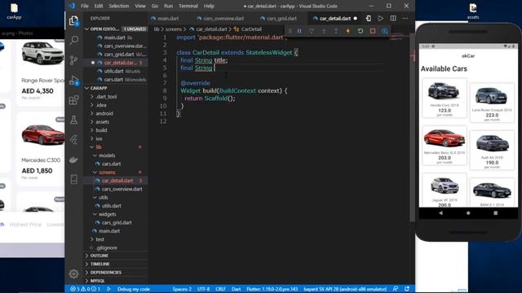Open the Selection menu
This screenshot has height=293, width=522.
[119, 6]
